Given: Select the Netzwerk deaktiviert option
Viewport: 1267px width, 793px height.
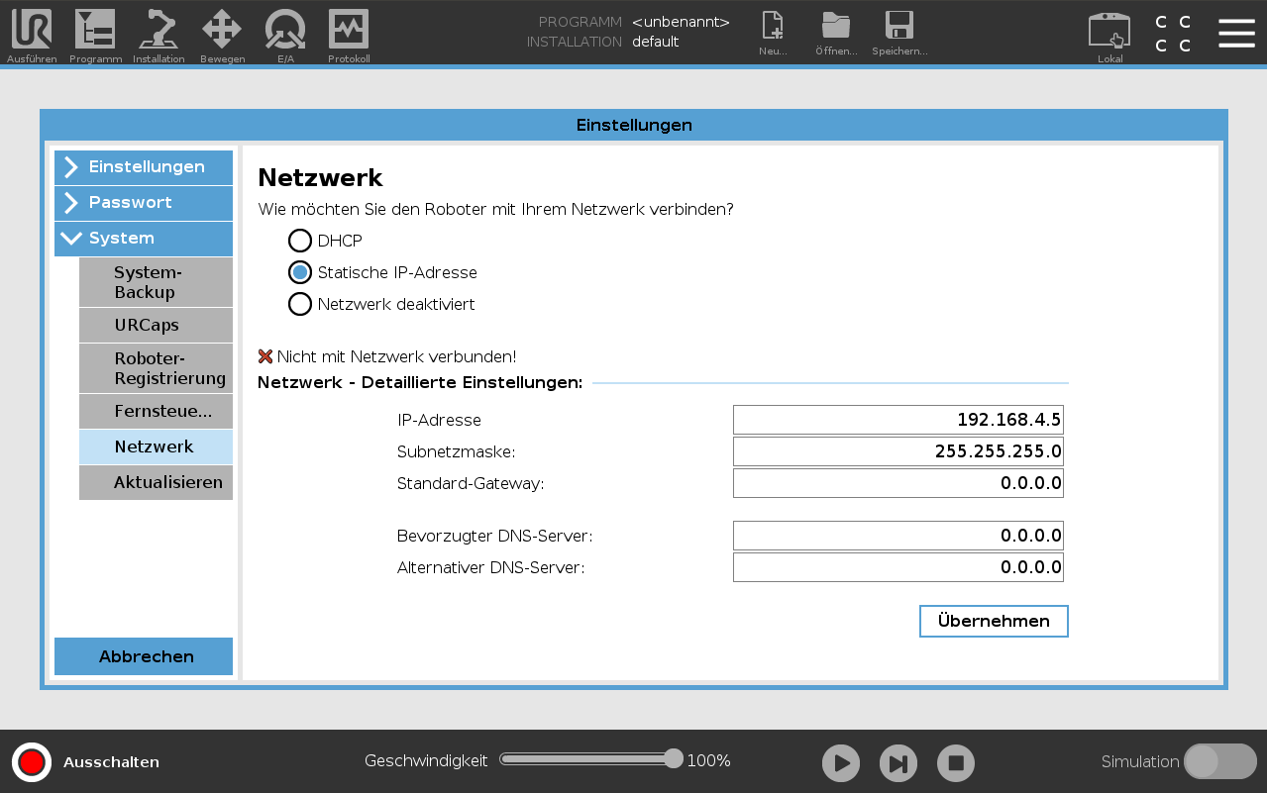Looking at the screenshot, I should 300,304.
